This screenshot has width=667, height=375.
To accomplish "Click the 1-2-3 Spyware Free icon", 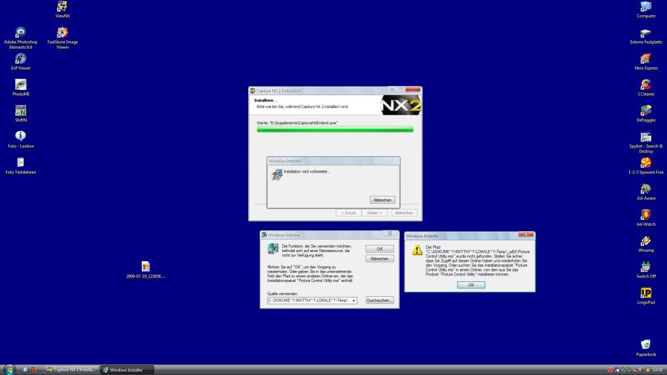I will 646,165.
